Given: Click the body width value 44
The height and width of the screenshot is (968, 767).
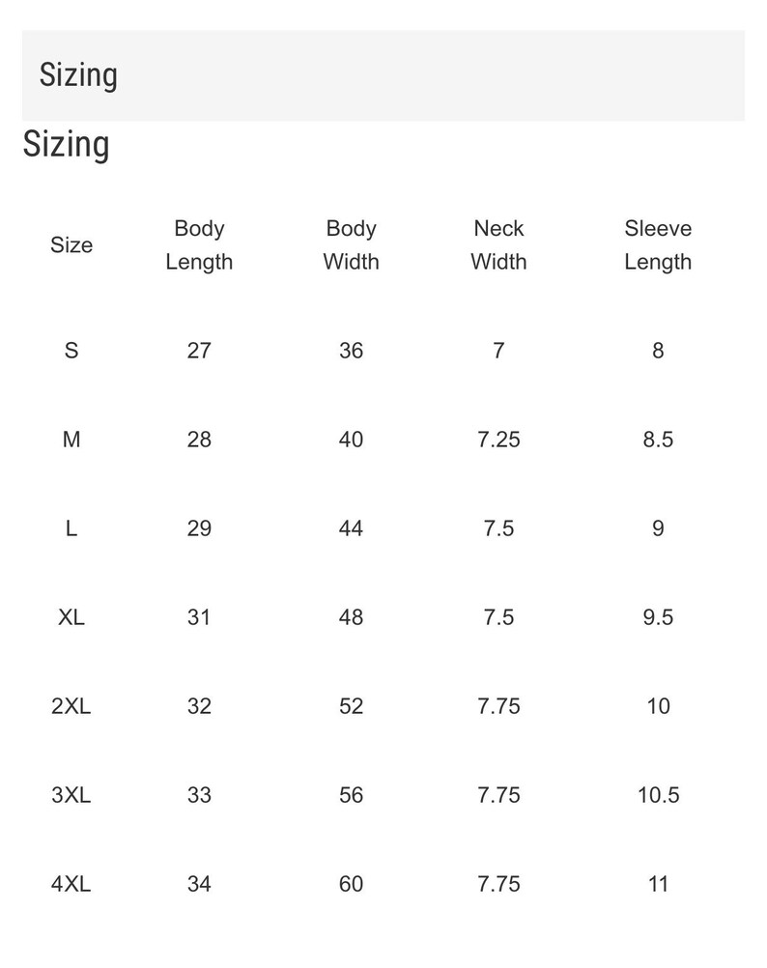Looking at the screenshot, I should pyautogui.click(x=351, y=528).
